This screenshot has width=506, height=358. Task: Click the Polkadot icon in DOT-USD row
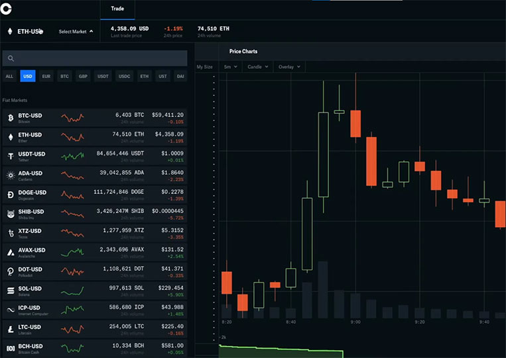click(x=11, y=272)
